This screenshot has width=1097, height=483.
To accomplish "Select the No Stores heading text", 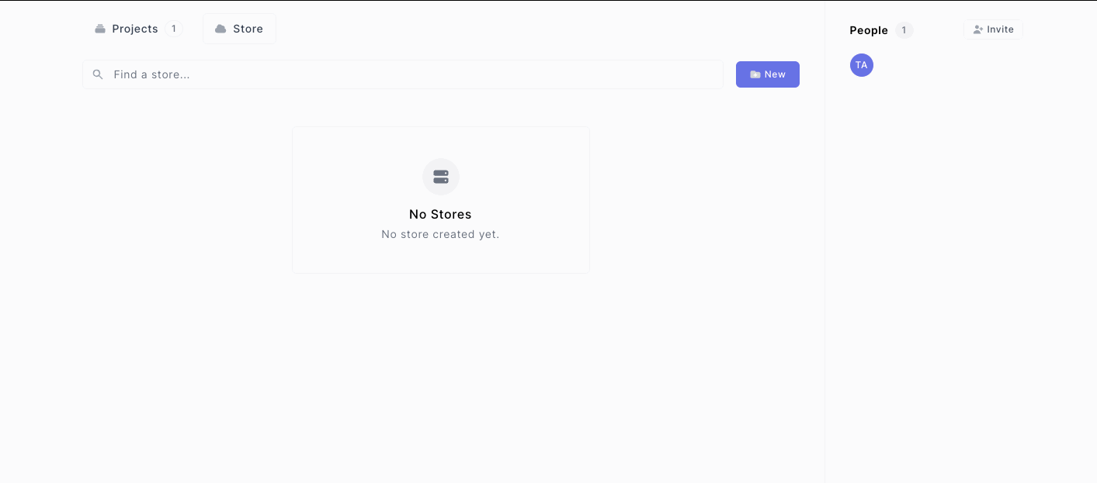I will (440, 215).
